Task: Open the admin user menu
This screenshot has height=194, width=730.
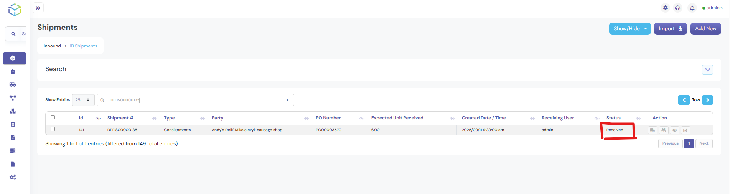Action: (x=713, y=8)
